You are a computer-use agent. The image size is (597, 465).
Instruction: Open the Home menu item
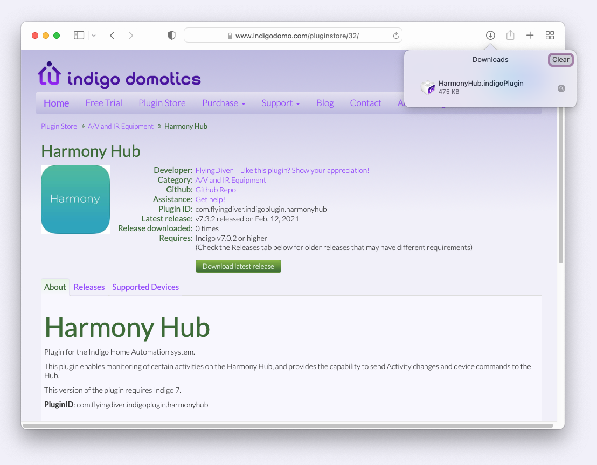point(57,103)
